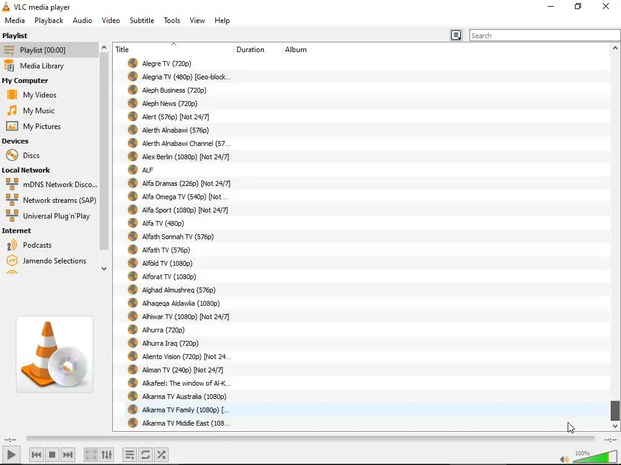Open Media Library in sidebar

[49, 65]
